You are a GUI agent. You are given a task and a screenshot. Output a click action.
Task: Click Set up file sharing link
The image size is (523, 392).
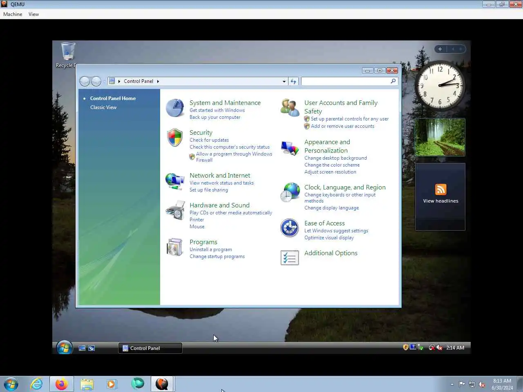point(209,190)
